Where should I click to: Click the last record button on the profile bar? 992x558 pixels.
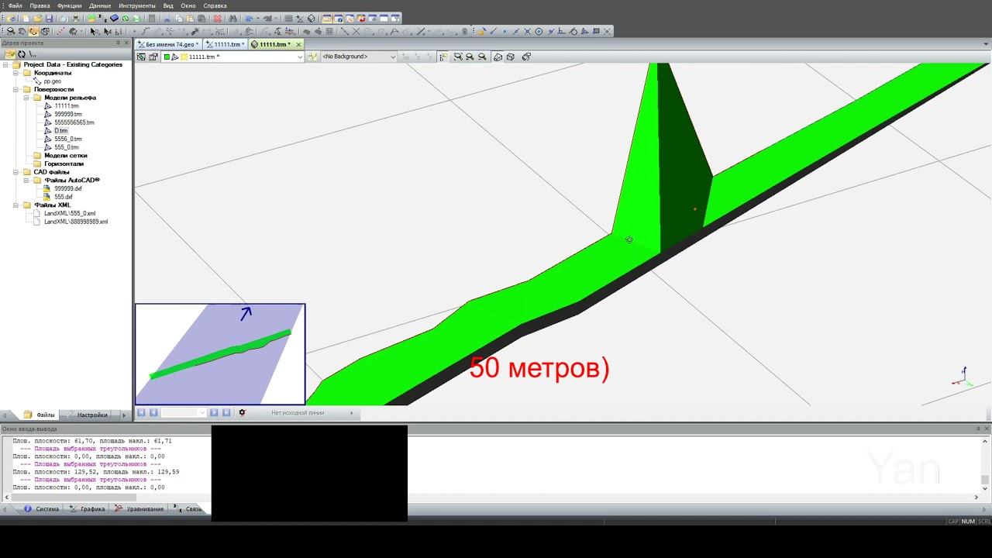coord(226,413)
